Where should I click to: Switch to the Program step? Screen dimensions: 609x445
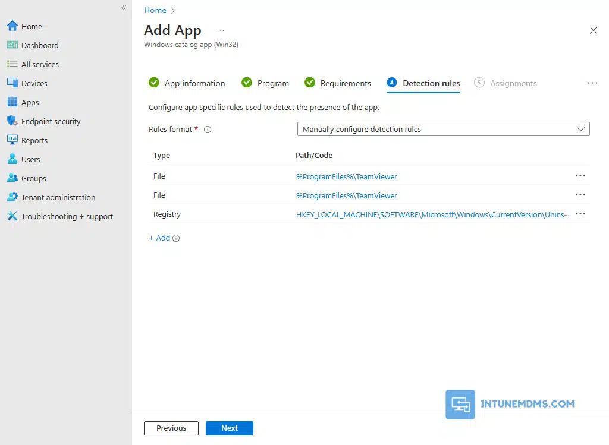coord(265,83)
